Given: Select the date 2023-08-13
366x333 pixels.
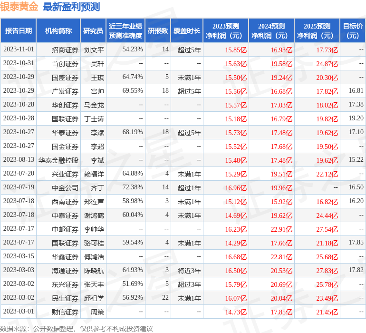Looking at the screenshot, I should (x=19, y=160).
